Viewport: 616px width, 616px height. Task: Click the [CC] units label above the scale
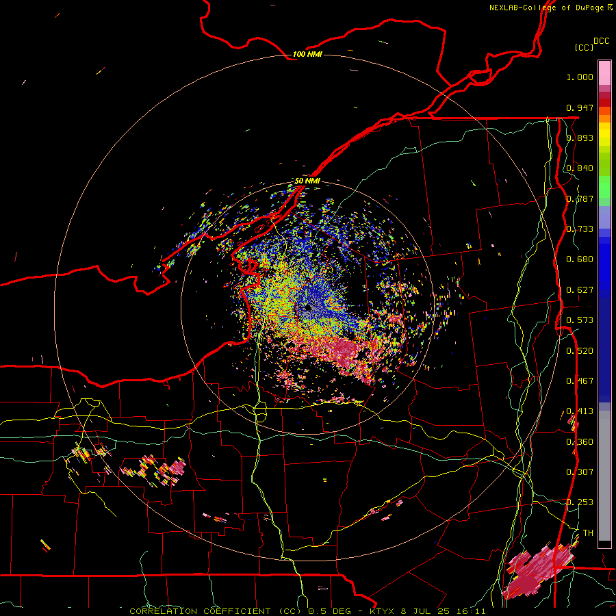coord(584,47)
